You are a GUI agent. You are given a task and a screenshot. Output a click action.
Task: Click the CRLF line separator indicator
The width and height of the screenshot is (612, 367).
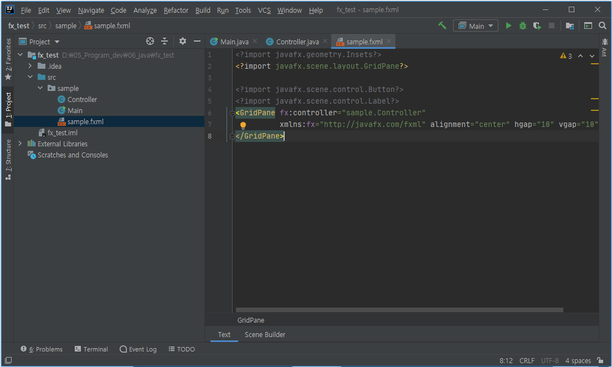(527, 360)
